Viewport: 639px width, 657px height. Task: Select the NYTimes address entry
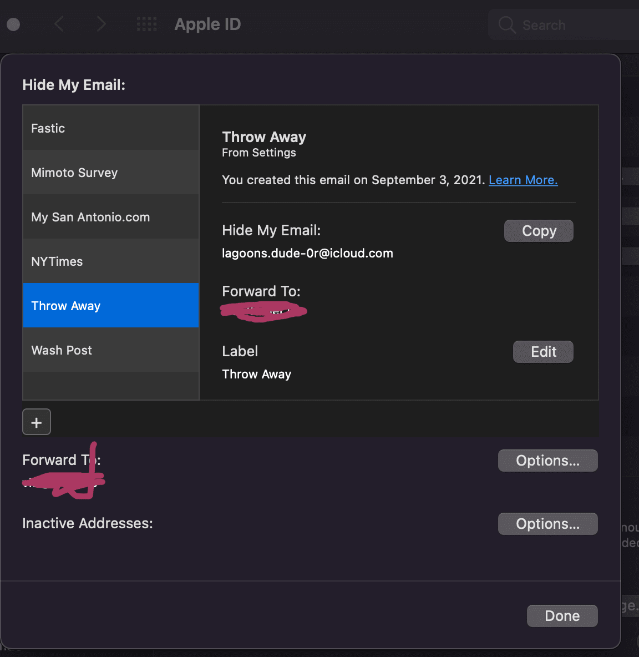pyautogui.click(x=111, y=261)
